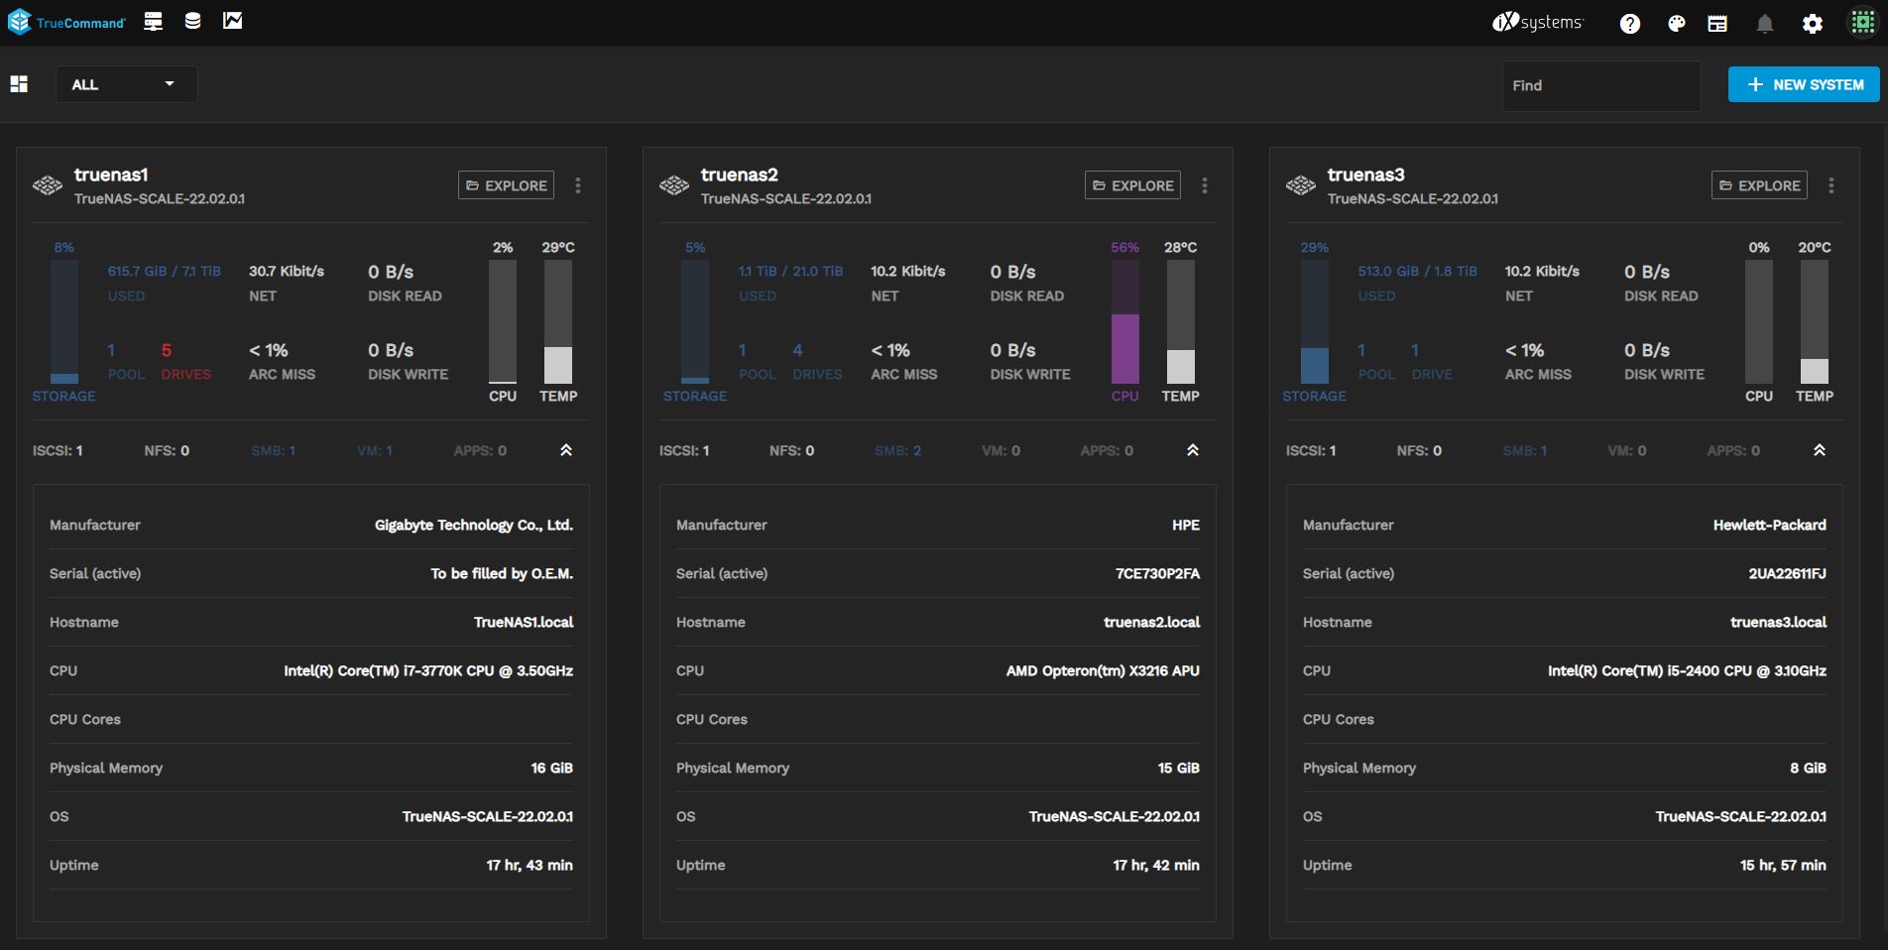Click the truenas2 card title
The image size is (1888, 950).
tap(740, 175)
